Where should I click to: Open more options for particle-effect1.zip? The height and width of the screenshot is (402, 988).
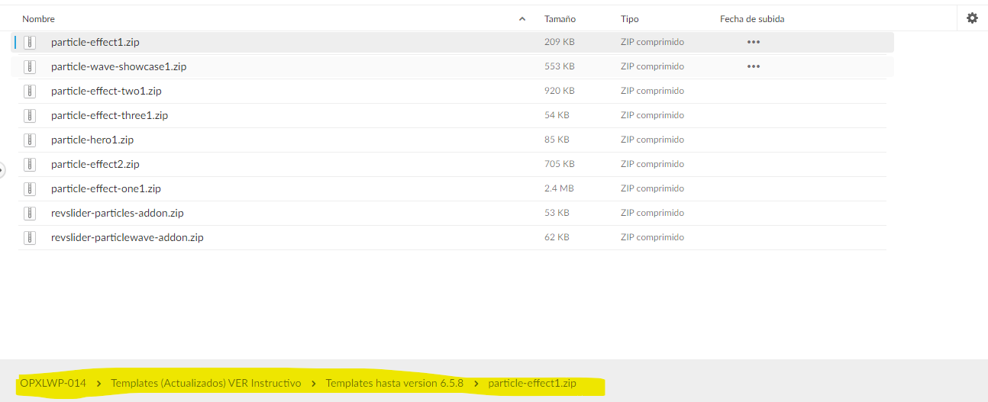[754, 43]
